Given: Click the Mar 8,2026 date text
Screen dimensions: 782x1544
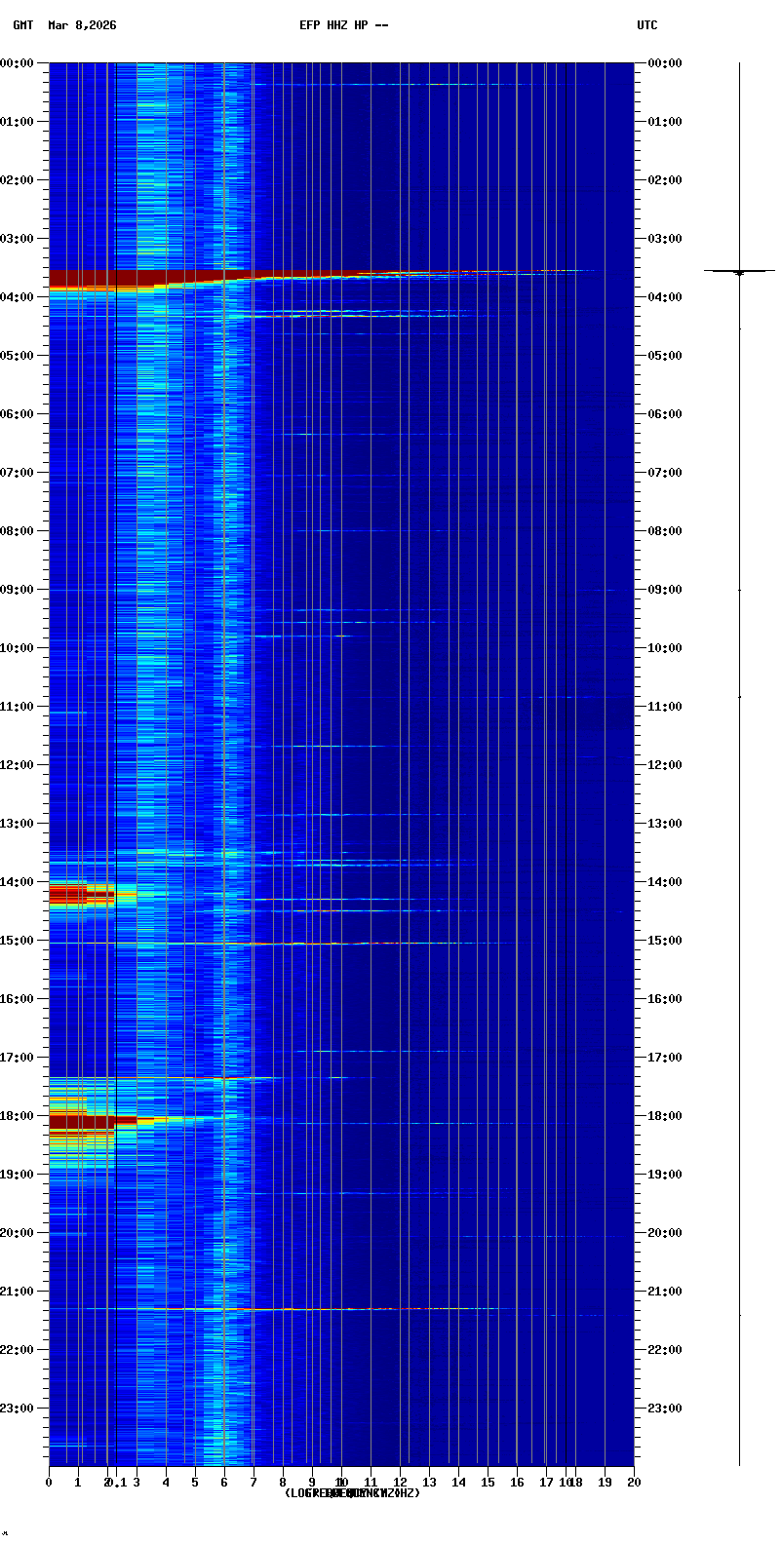Looking at the screenshot, I should (x=82, y=25).
